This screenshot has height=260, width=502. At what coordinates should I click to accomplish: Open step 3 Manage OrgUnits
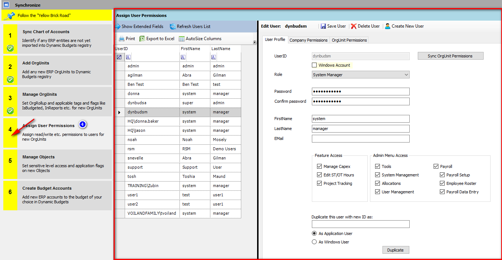click(57, 102)
